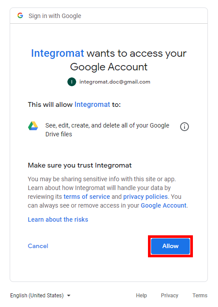The image size is (218, 307).
Task: Open the permission info circle icon
Action: [x=184, y=127]
